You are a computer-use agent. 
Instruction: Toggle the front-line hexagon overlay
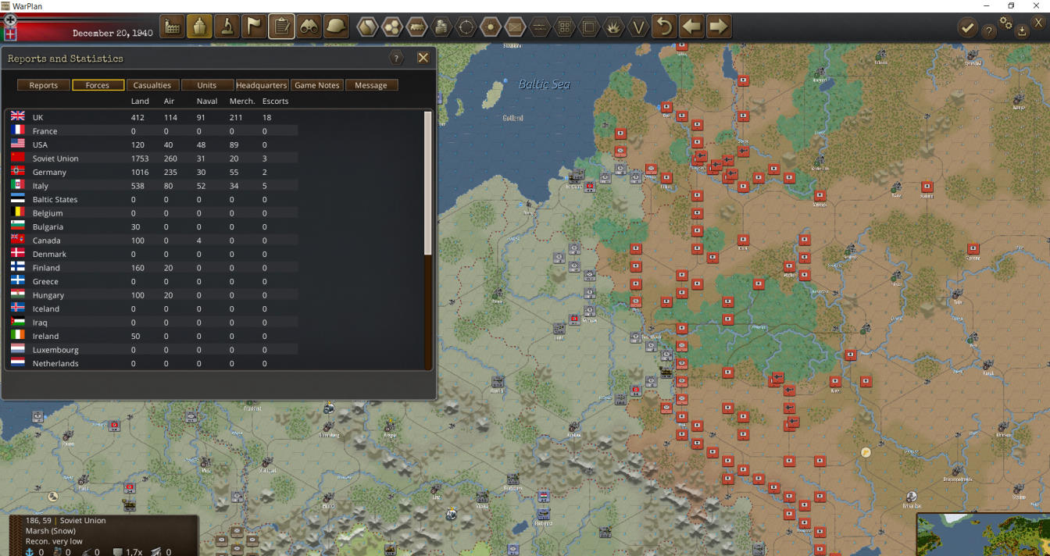tap(540, 27)
